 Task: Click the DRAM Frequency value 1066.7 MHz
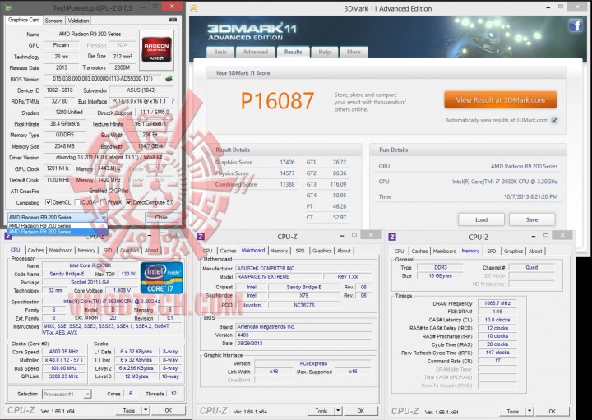click(x=497, y=303)
